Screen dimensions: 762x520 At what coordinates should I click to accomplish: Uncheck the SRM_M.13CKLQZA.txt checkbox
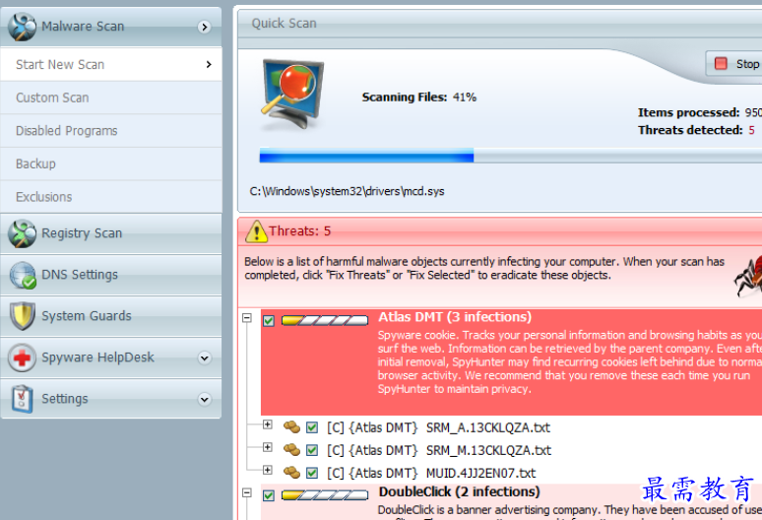pyautogui.click(x=312, y=450)
